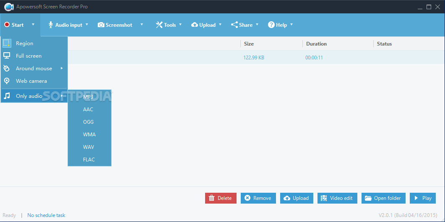The height and width of the screenshot is (222, 445).
Task: Select FLAC audio format
Action: (x=89, y=160)
